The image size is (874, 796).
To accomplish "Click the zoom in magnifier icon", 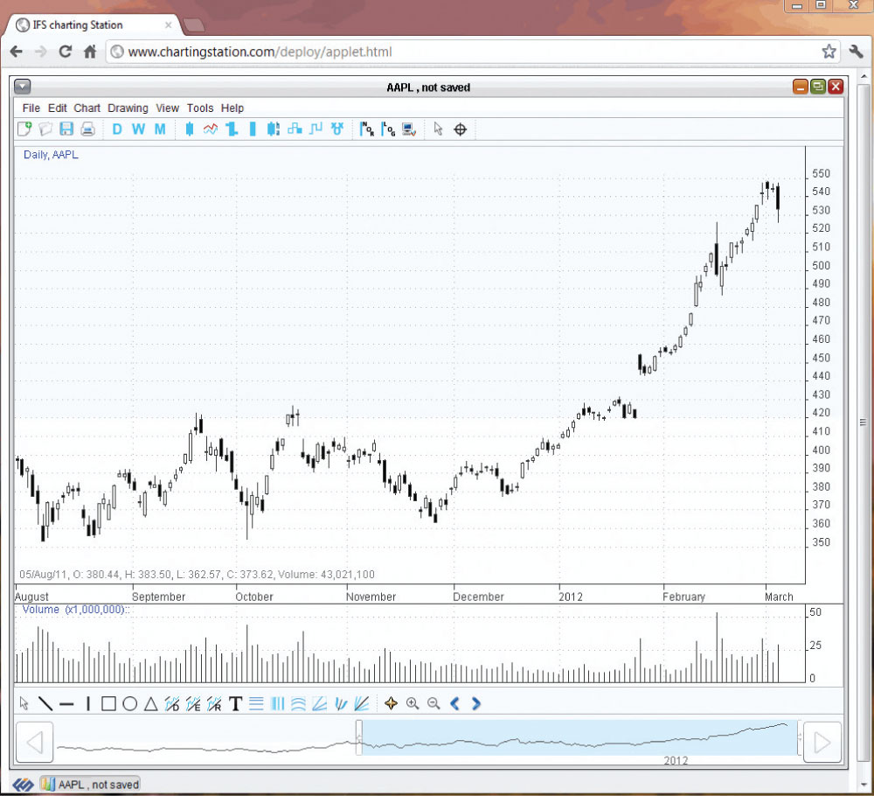I will point(413,703).
